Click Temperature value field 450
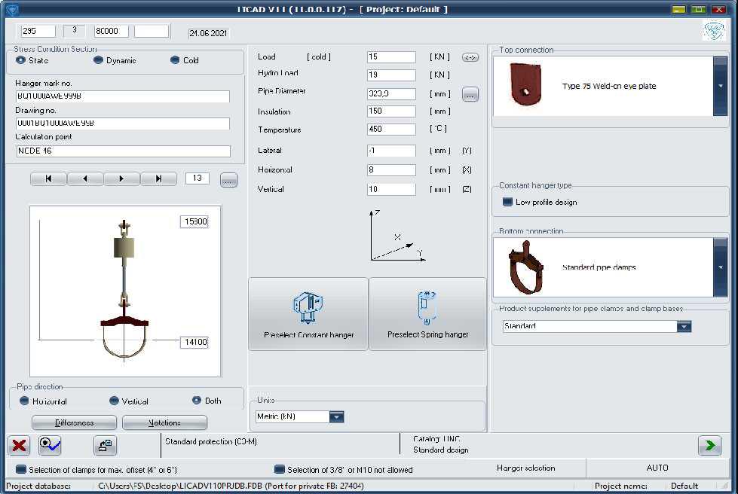Screen dimensions: 738x494 point(391,129)
